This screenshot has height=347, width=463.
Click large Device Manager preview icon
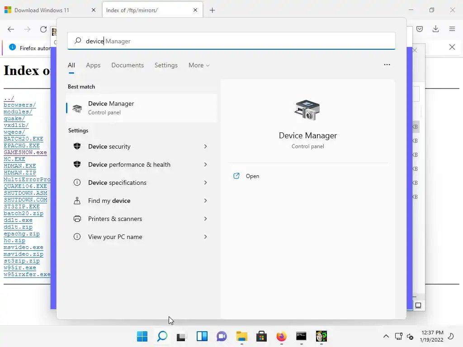click(307, 110)
